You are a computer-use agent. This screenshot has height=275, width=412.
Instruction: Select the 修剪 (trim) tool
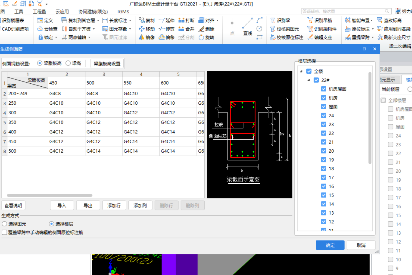(167, 29)
